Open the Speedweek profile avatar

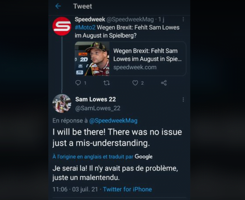click(62, 26)
